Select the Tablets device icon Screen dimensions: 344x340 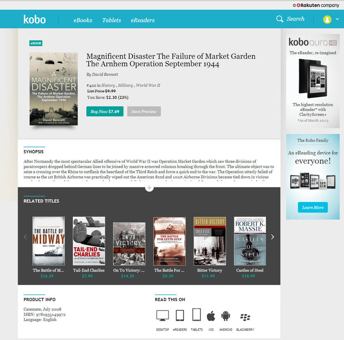pos(196,315)
